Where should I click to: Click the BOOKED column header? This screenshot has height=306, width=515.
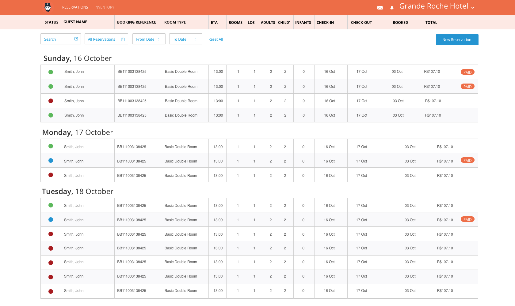point(400,23)
